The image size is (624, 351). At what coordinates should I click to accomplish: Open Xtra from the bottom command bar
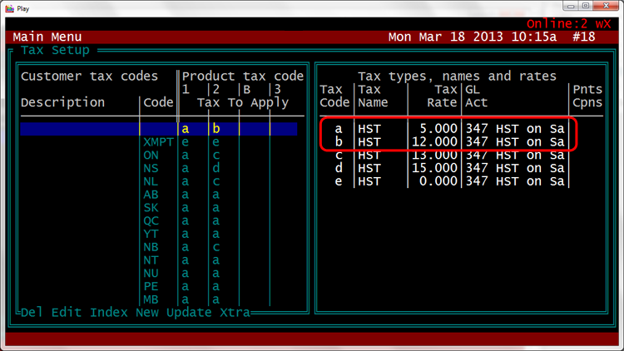click(235, 313)
